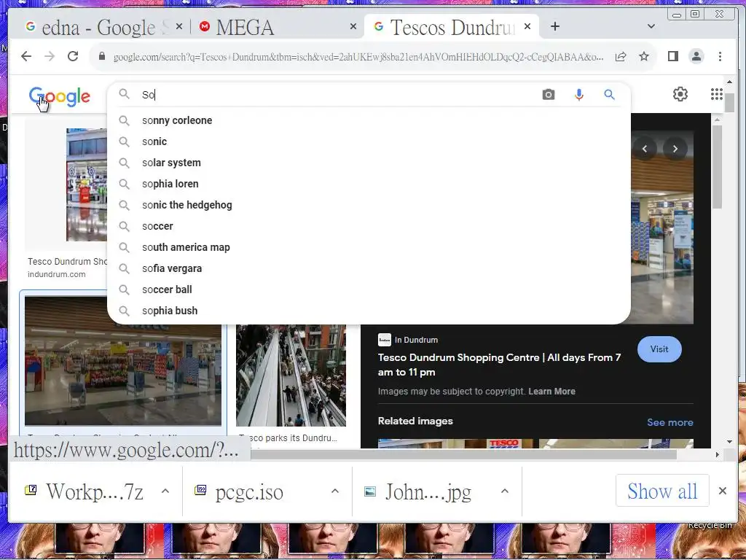Click the browser back arrow
Viewport: 746px width, 560px height.
[x=26, y=56]
